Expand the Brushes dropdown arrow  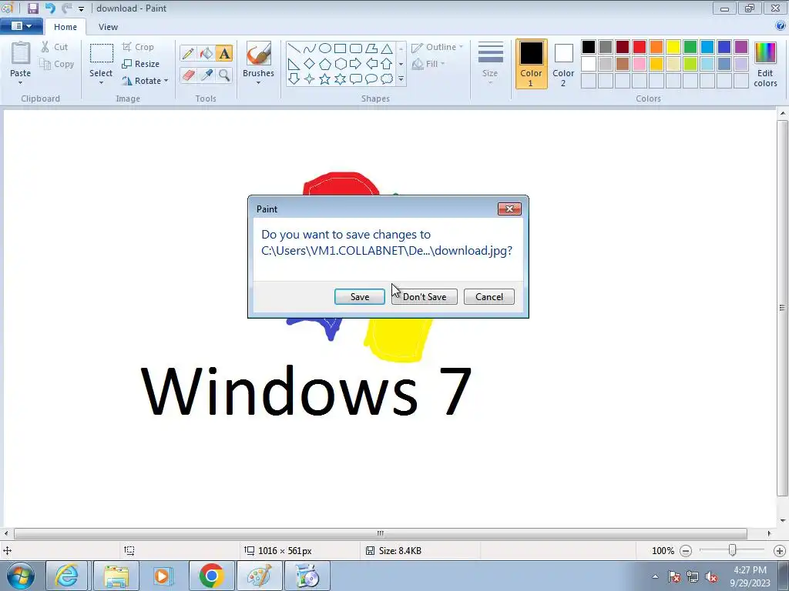tap(259, 83)
